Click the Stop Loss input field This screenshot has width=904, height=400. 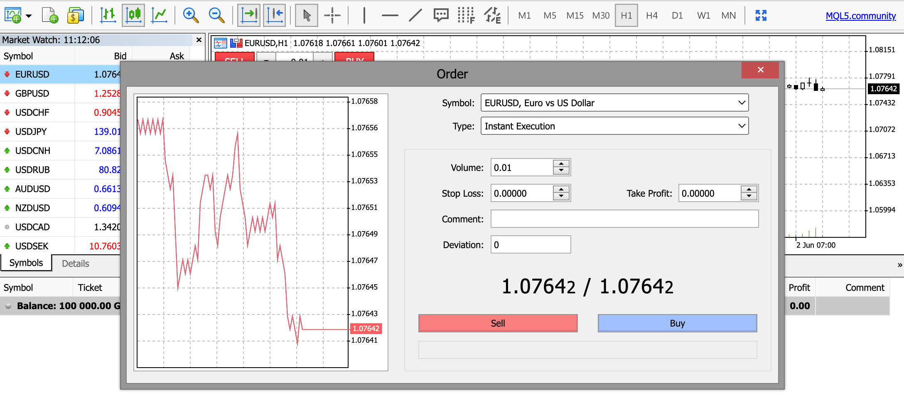coord(522,193)
